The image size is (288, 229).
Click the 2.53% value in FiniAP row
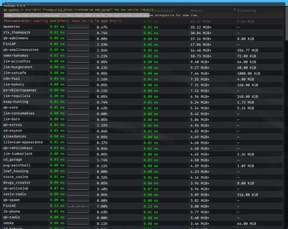(x=102, y=44)
